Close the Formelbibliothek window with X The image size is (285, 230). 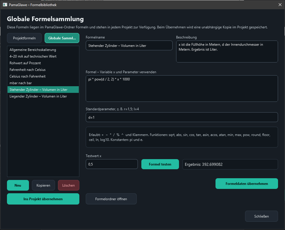280,5
